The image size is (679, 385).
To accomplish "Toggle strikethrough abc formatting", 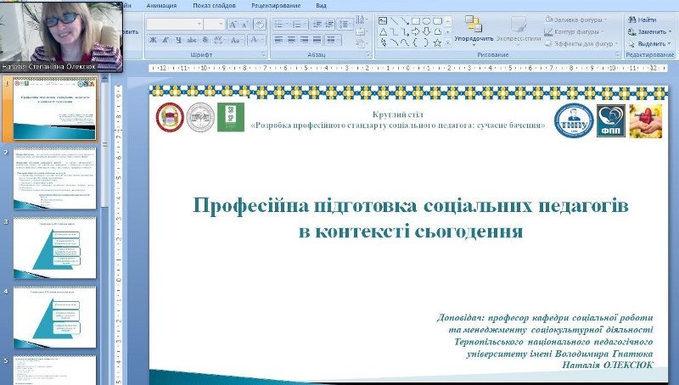I will pos(192,40).
